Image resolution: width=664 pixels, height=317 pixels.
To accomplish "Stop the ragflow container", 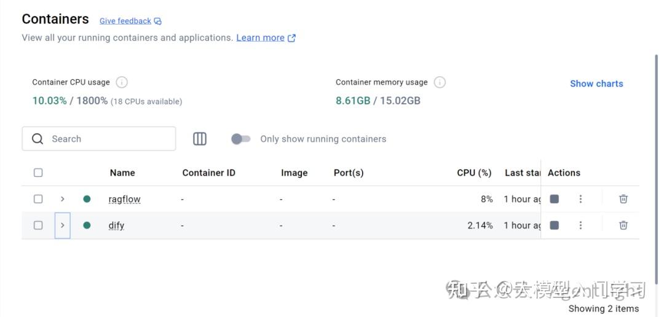I will tap(554, 199).
